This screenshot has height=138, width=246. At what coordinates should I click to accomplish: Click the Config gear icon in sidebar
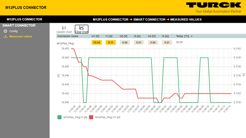(5, 31)
